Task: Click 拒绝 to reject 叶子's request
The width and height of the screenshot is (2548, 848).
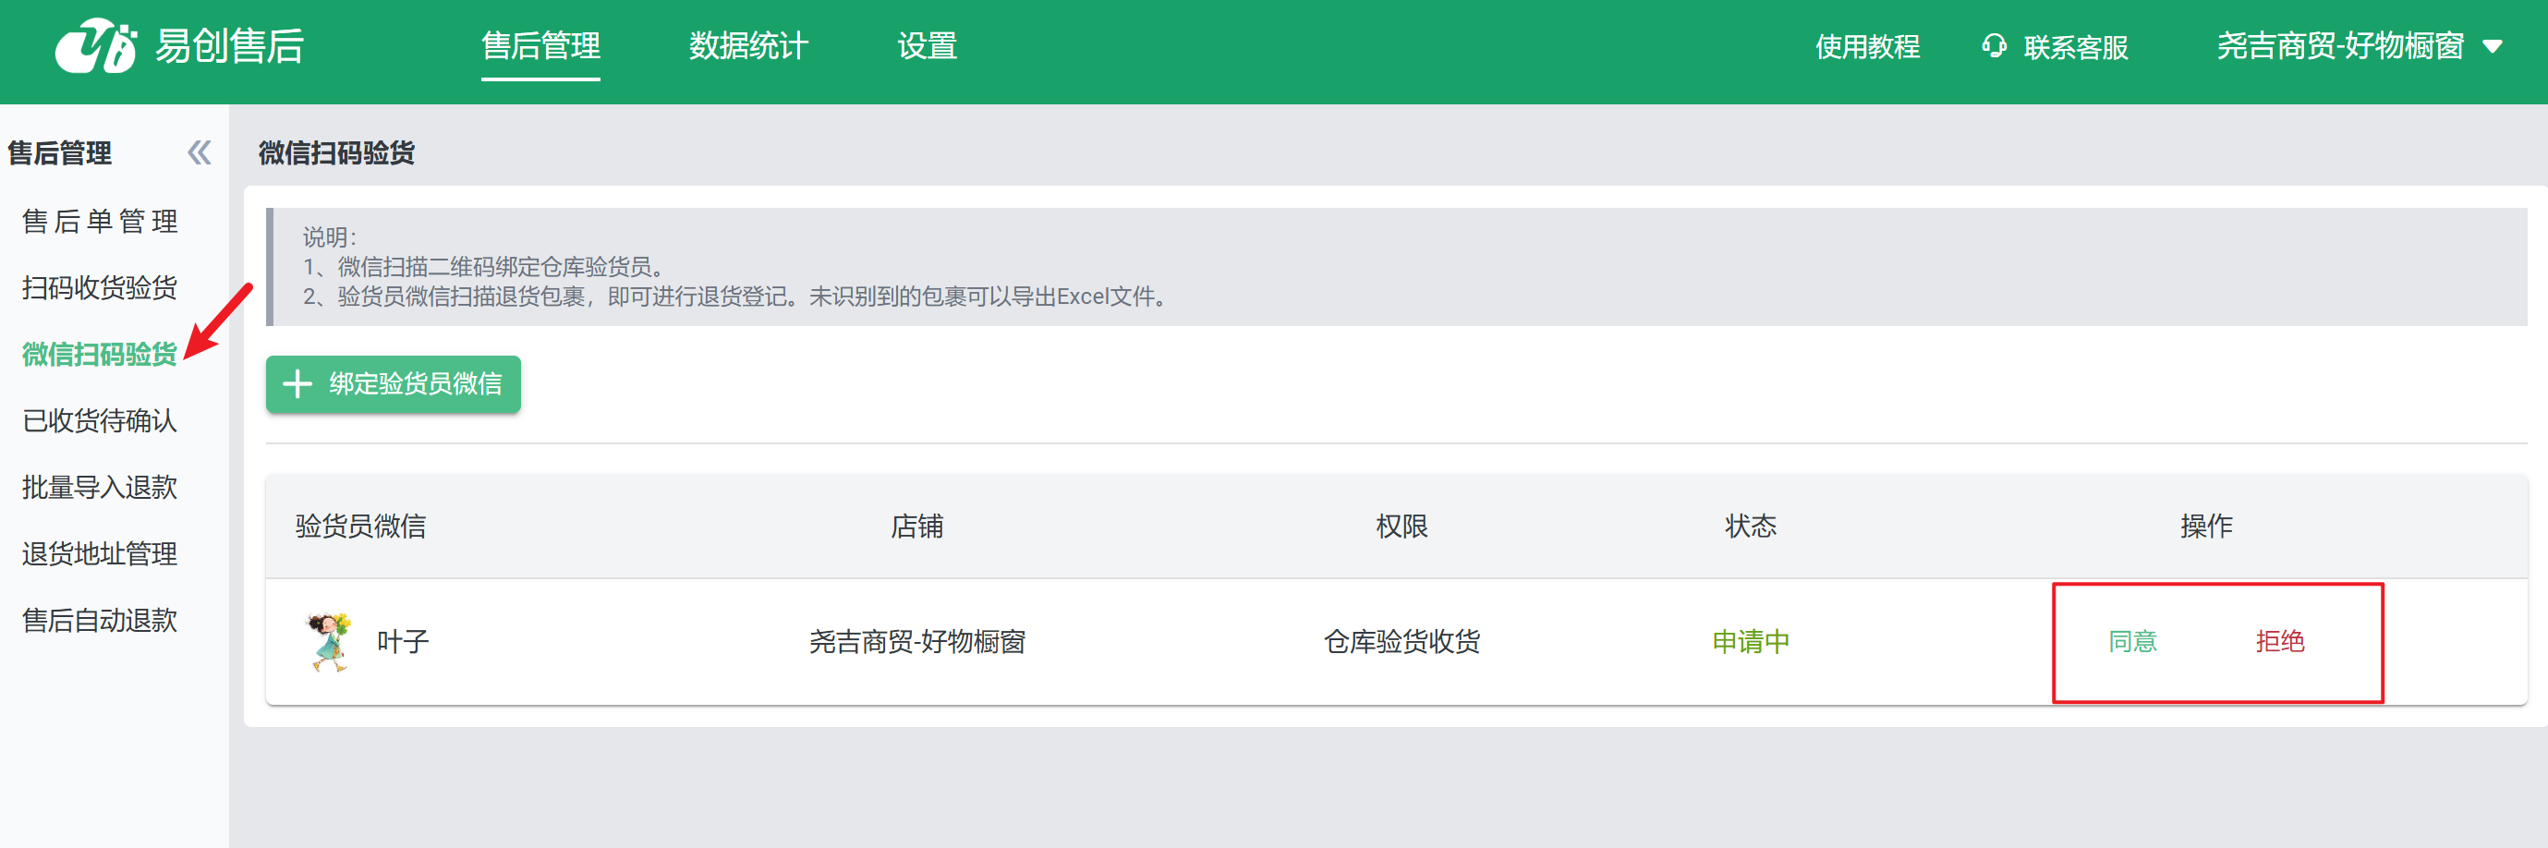Action: pyautogui.click(x=2279, y=641)
